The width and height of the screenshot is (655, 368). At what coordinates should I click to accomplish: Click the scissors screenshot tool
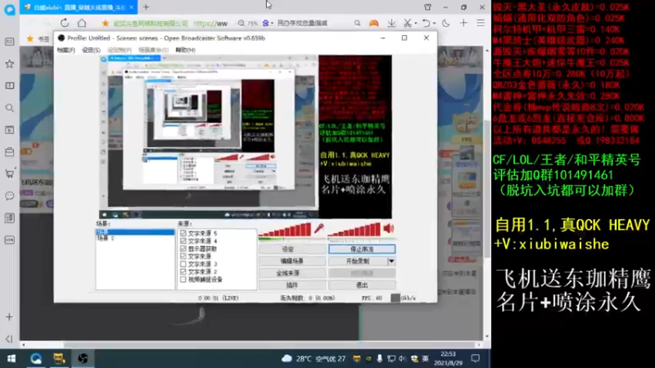coord(407,24)
